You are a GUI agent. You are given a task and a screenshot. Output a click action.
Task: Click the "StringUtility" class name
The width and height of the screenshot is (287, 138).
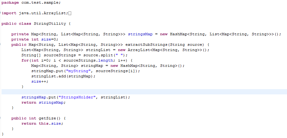pos(50,24)
